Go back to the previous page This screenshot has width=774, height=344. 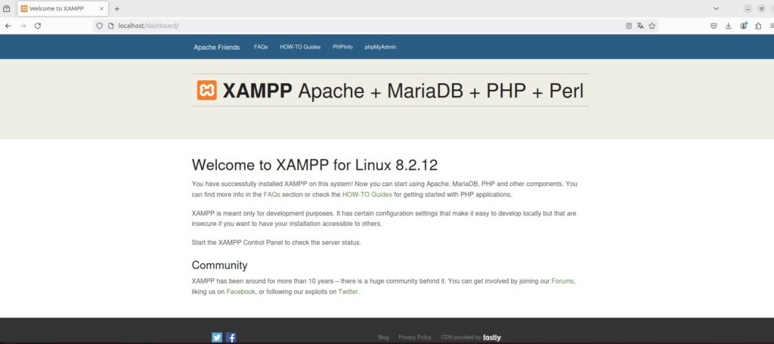pyautogui.click(x=8, y=26)
